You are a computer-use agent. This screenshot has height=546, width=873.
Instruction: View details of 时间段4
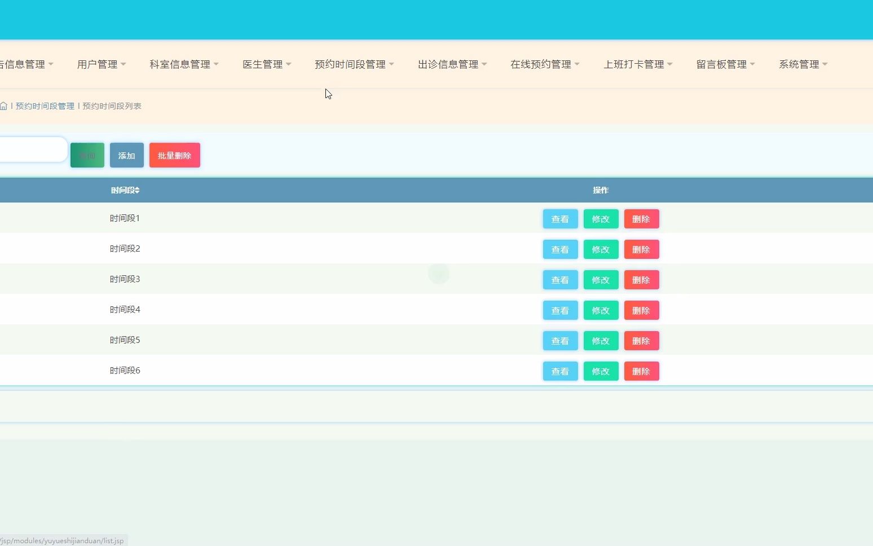click(x=561, y=310)
